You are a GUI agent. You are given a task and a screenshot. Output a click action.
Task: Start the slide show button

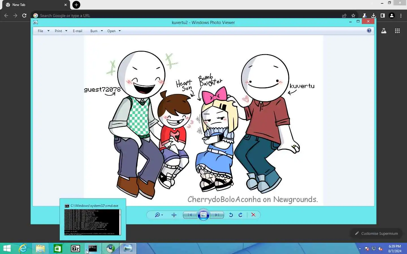click(203, 215)
